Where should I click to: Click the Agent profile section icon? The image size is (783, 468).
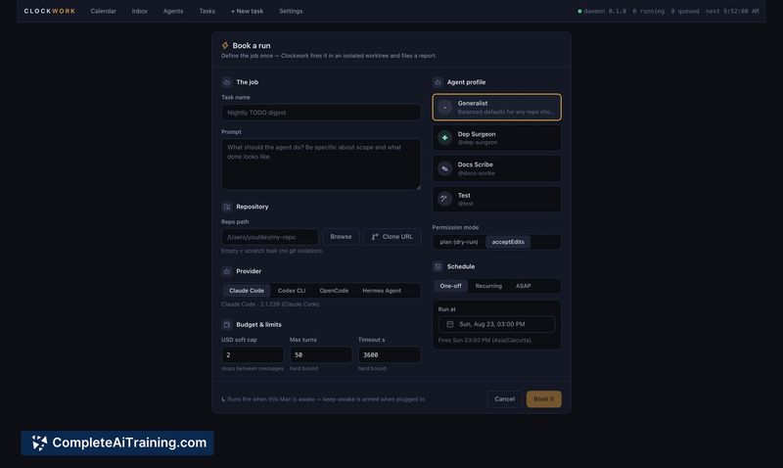pyautogui.click(x=438, y=82)
